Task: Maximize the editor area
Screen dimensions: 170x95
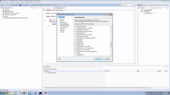Action: (135, 8)
